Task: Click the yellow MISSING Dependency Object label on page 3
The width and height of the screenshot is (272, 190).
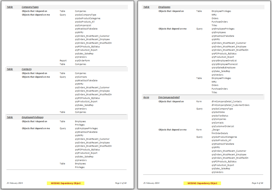Action: (x=65, y=183)
